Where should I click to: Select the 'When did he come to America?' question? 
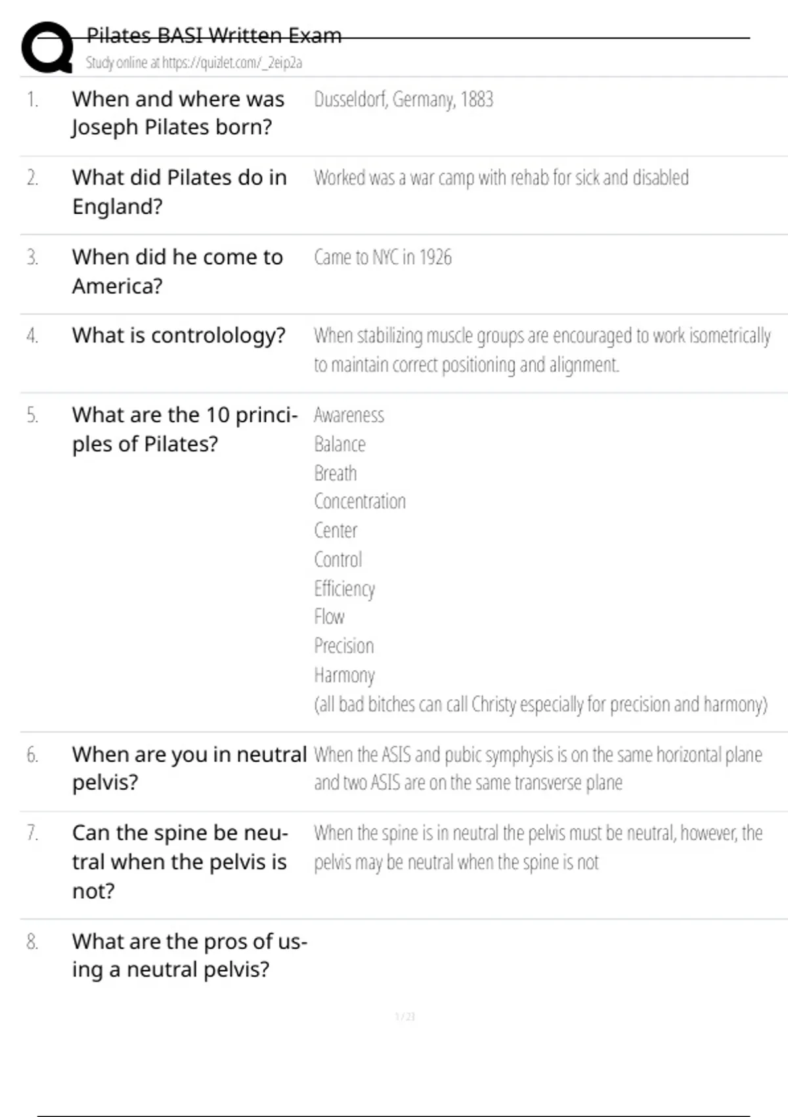click(177, 271)
